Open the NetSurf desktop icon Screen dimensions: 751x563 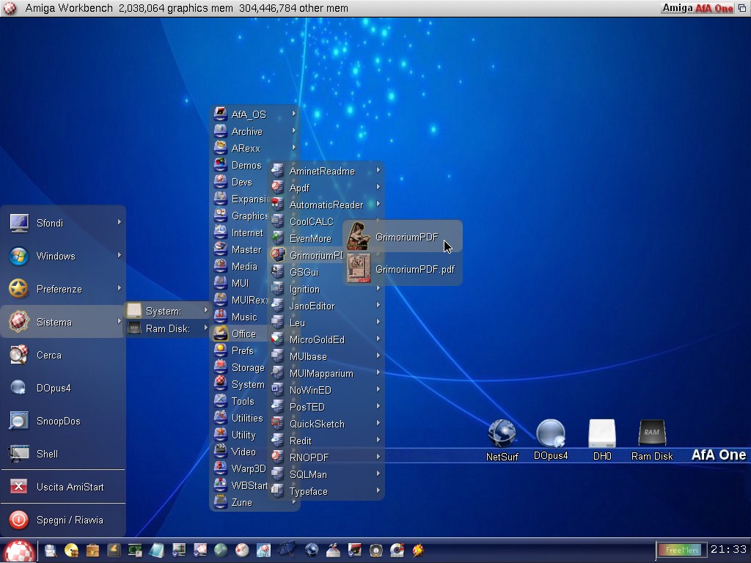point(502,434)
